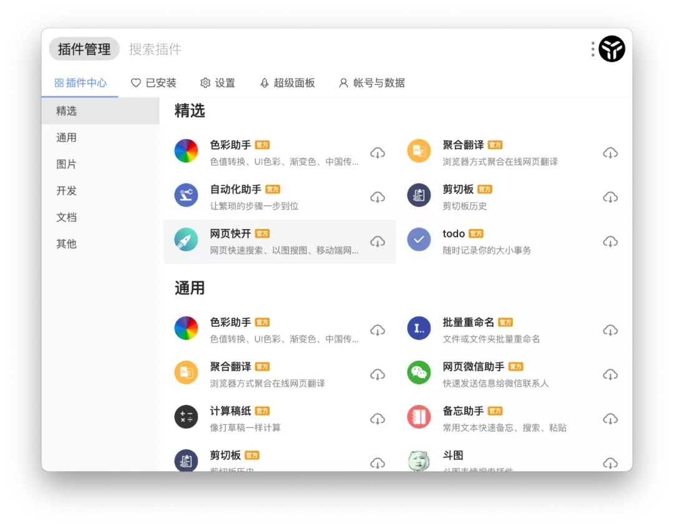Click 批量重命名 blue icon

click(x=419, y=328)
